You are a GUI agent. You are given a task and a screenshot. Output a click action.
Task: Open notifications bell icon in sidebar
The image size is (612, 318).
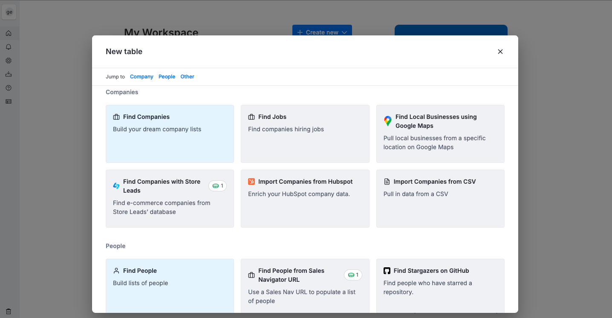tap(9, 47)
